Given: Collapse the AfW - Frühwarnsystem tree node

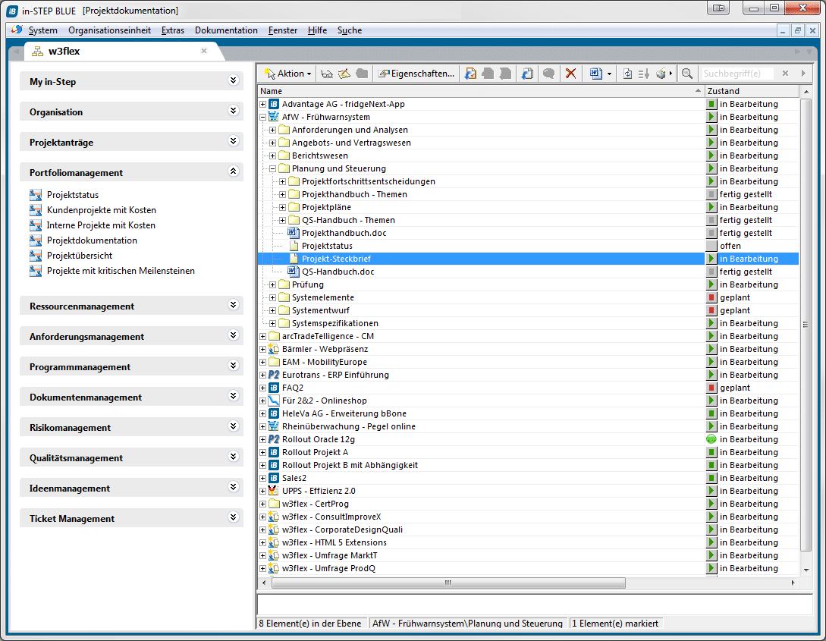Looking at the screenshot, I should (x=263, y=117).
